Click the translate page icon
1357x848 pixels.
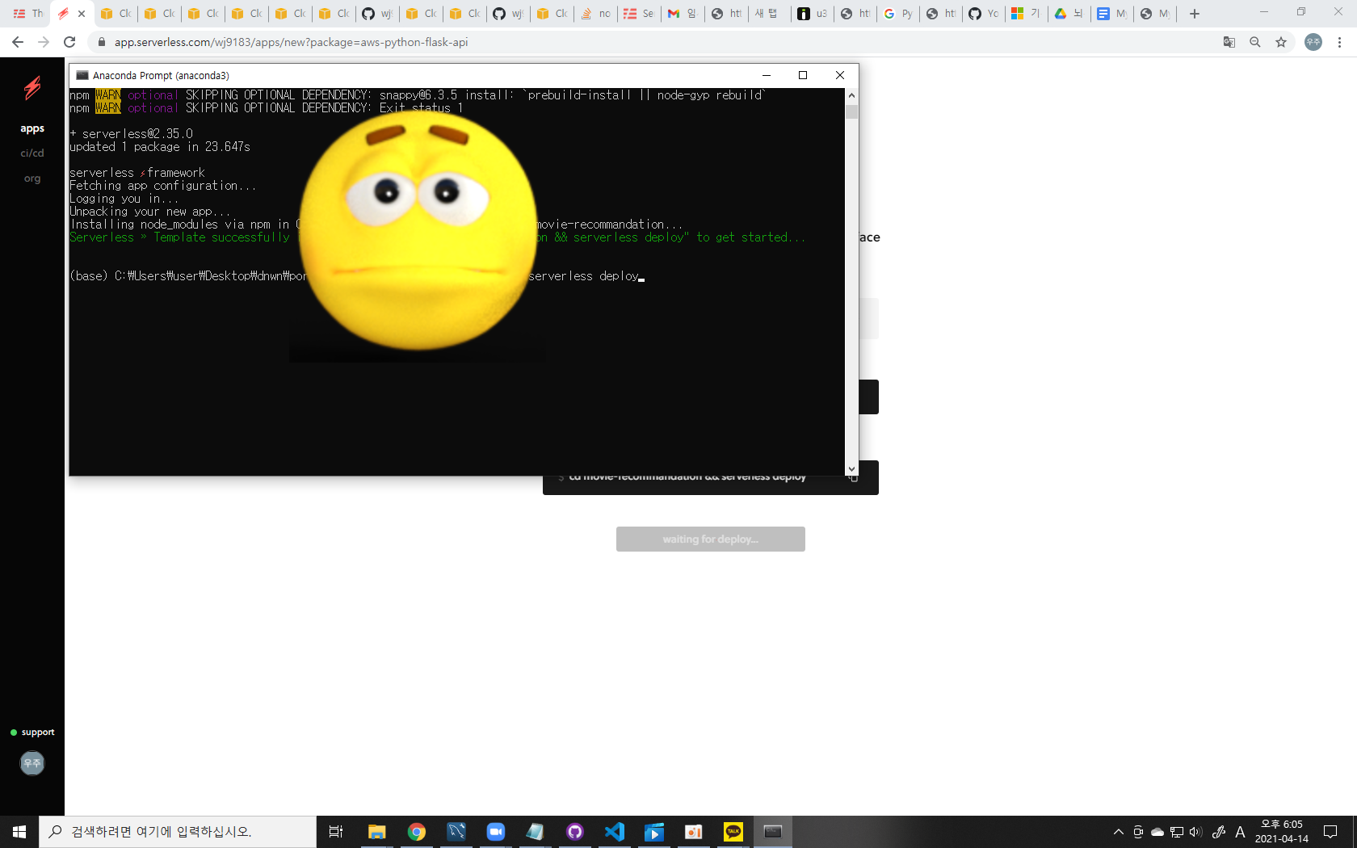coord(1229,42)
